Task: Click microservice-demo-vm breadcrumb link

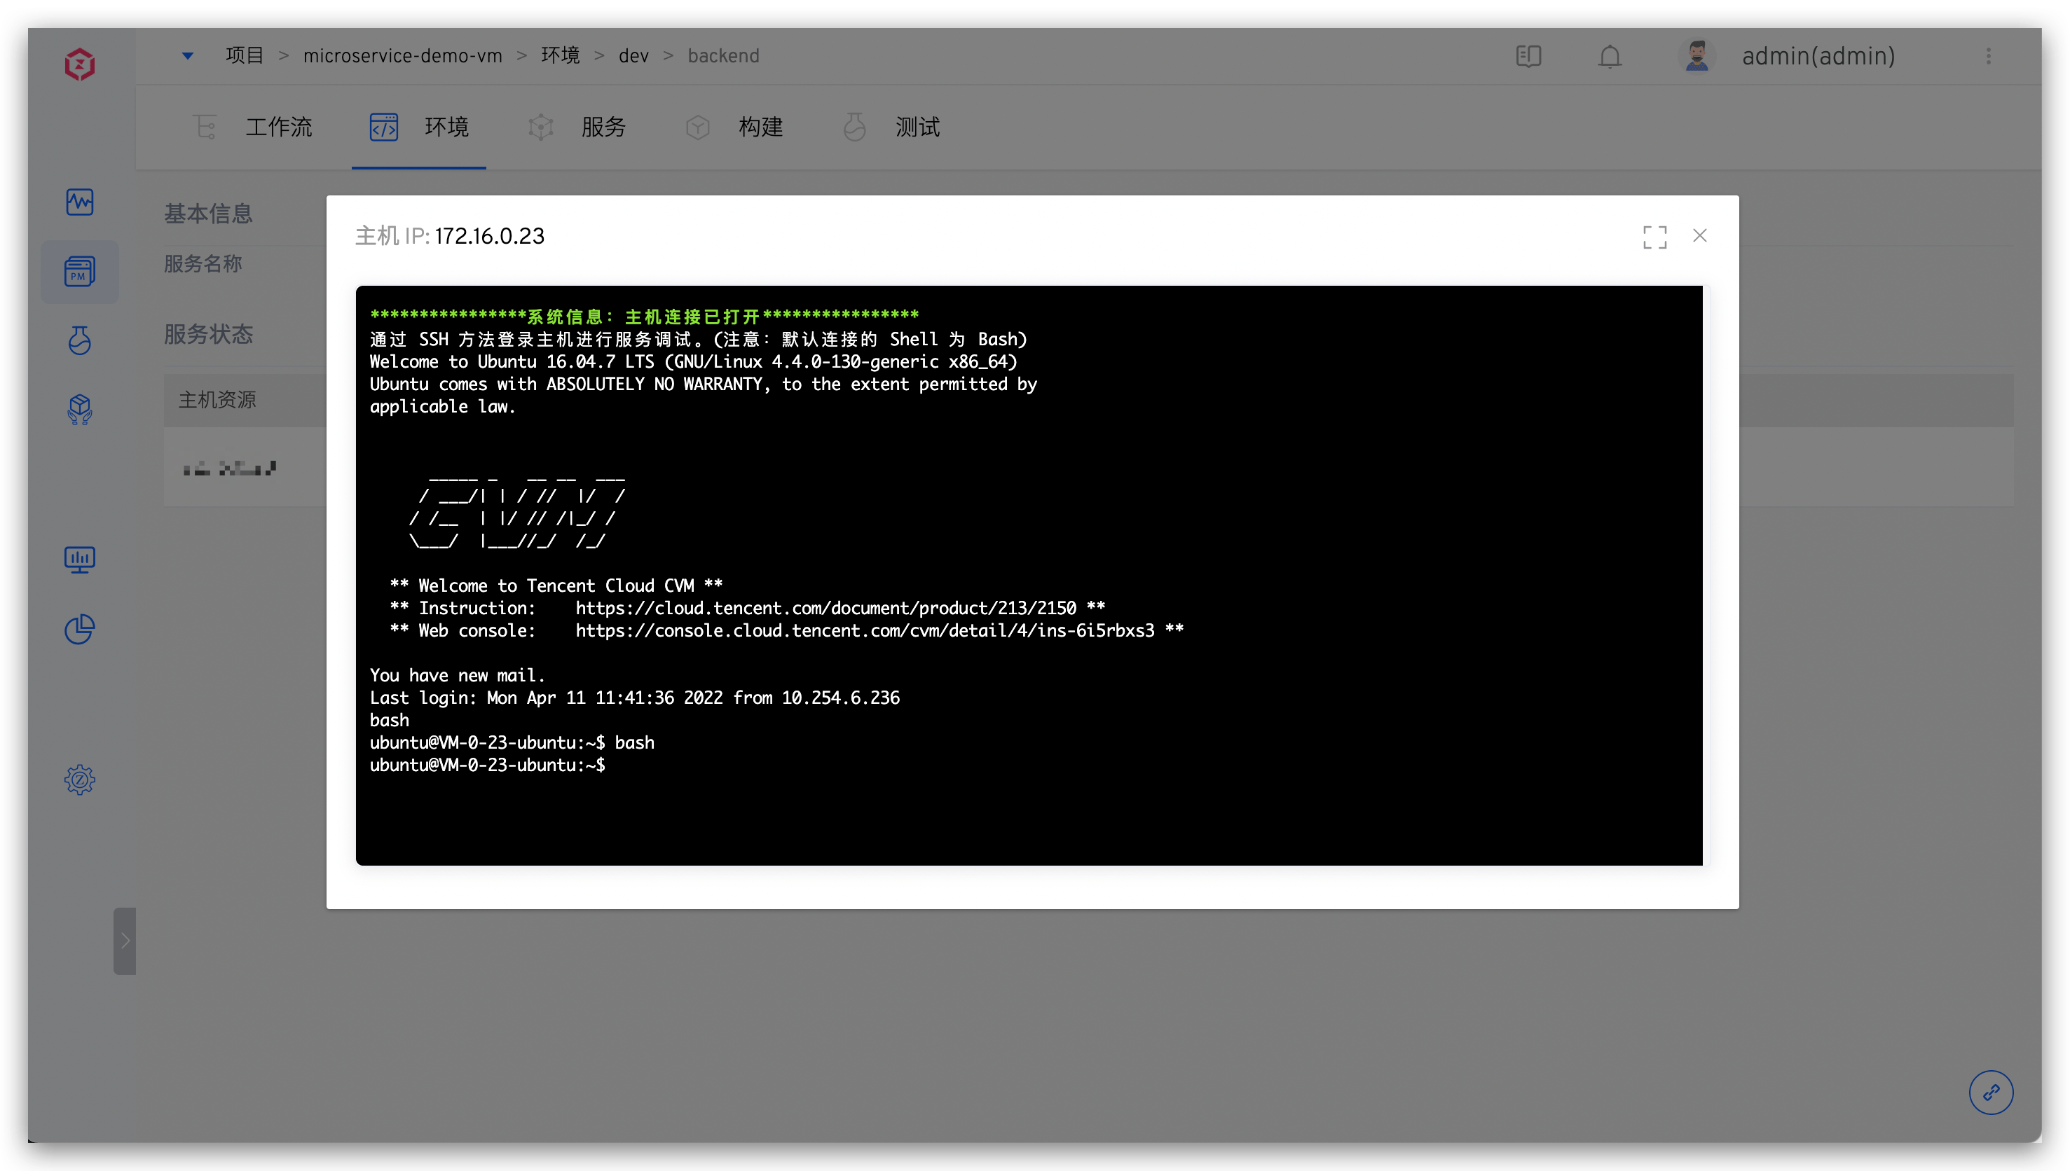Action: point(402,56)
